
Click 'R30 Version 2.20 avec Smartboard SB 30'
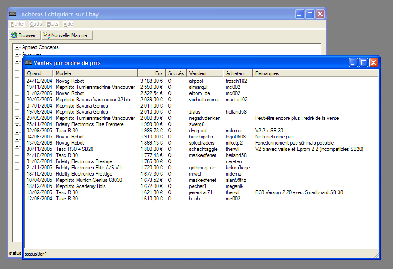(x=299, y=192)
